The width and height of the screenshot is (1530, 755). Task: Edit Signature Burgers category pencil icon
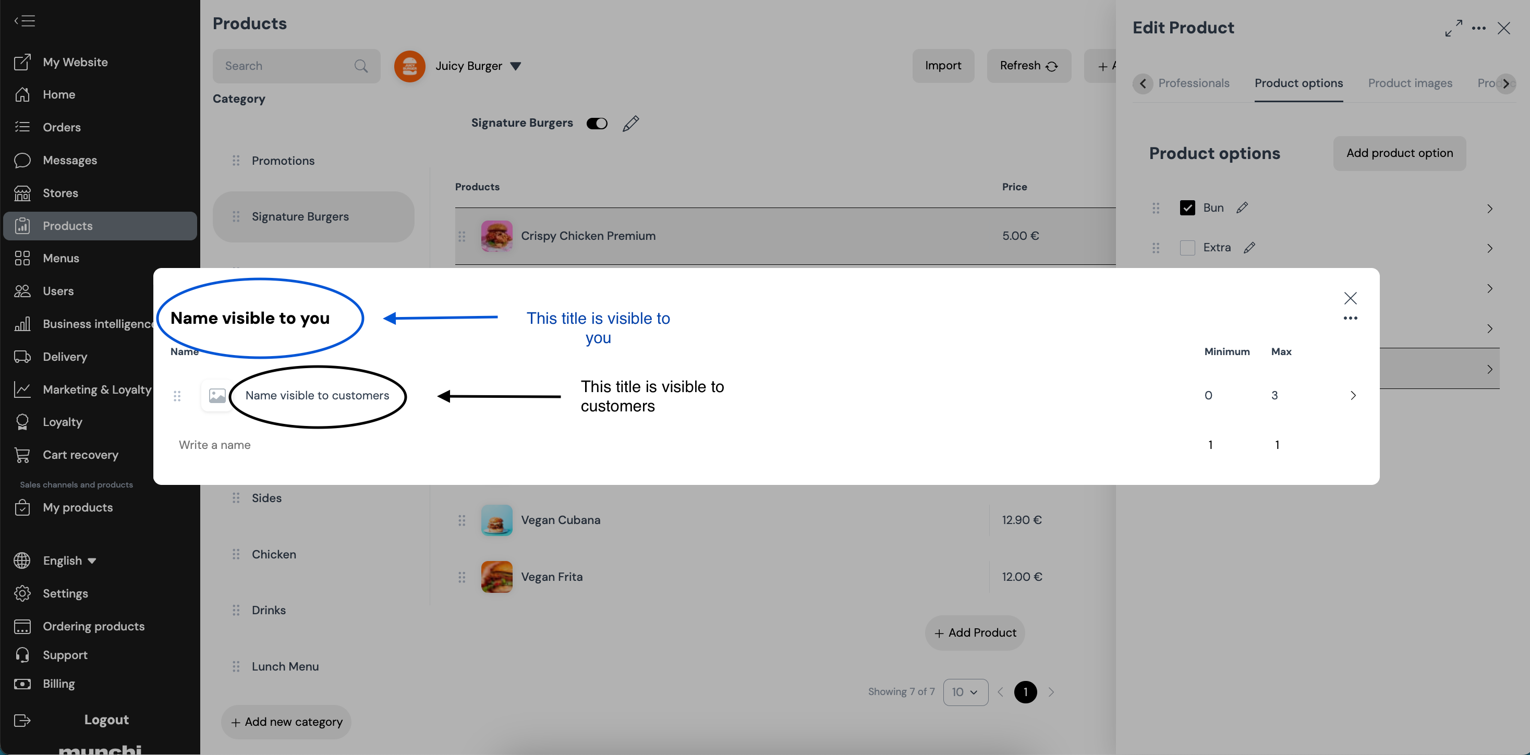point(631,123)
